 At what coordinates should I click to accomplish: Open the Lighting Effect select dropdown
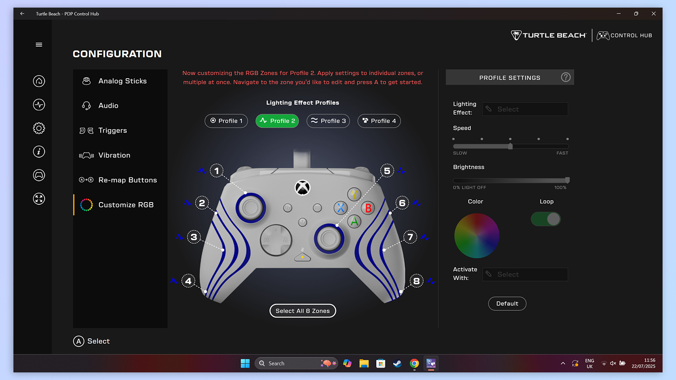click(525, 109)
